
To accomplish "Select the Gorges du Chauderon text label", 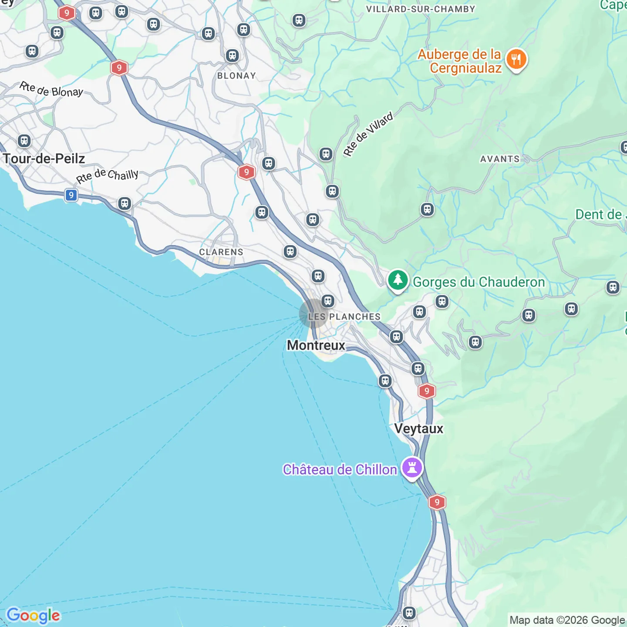I will [x=479, y=282].
